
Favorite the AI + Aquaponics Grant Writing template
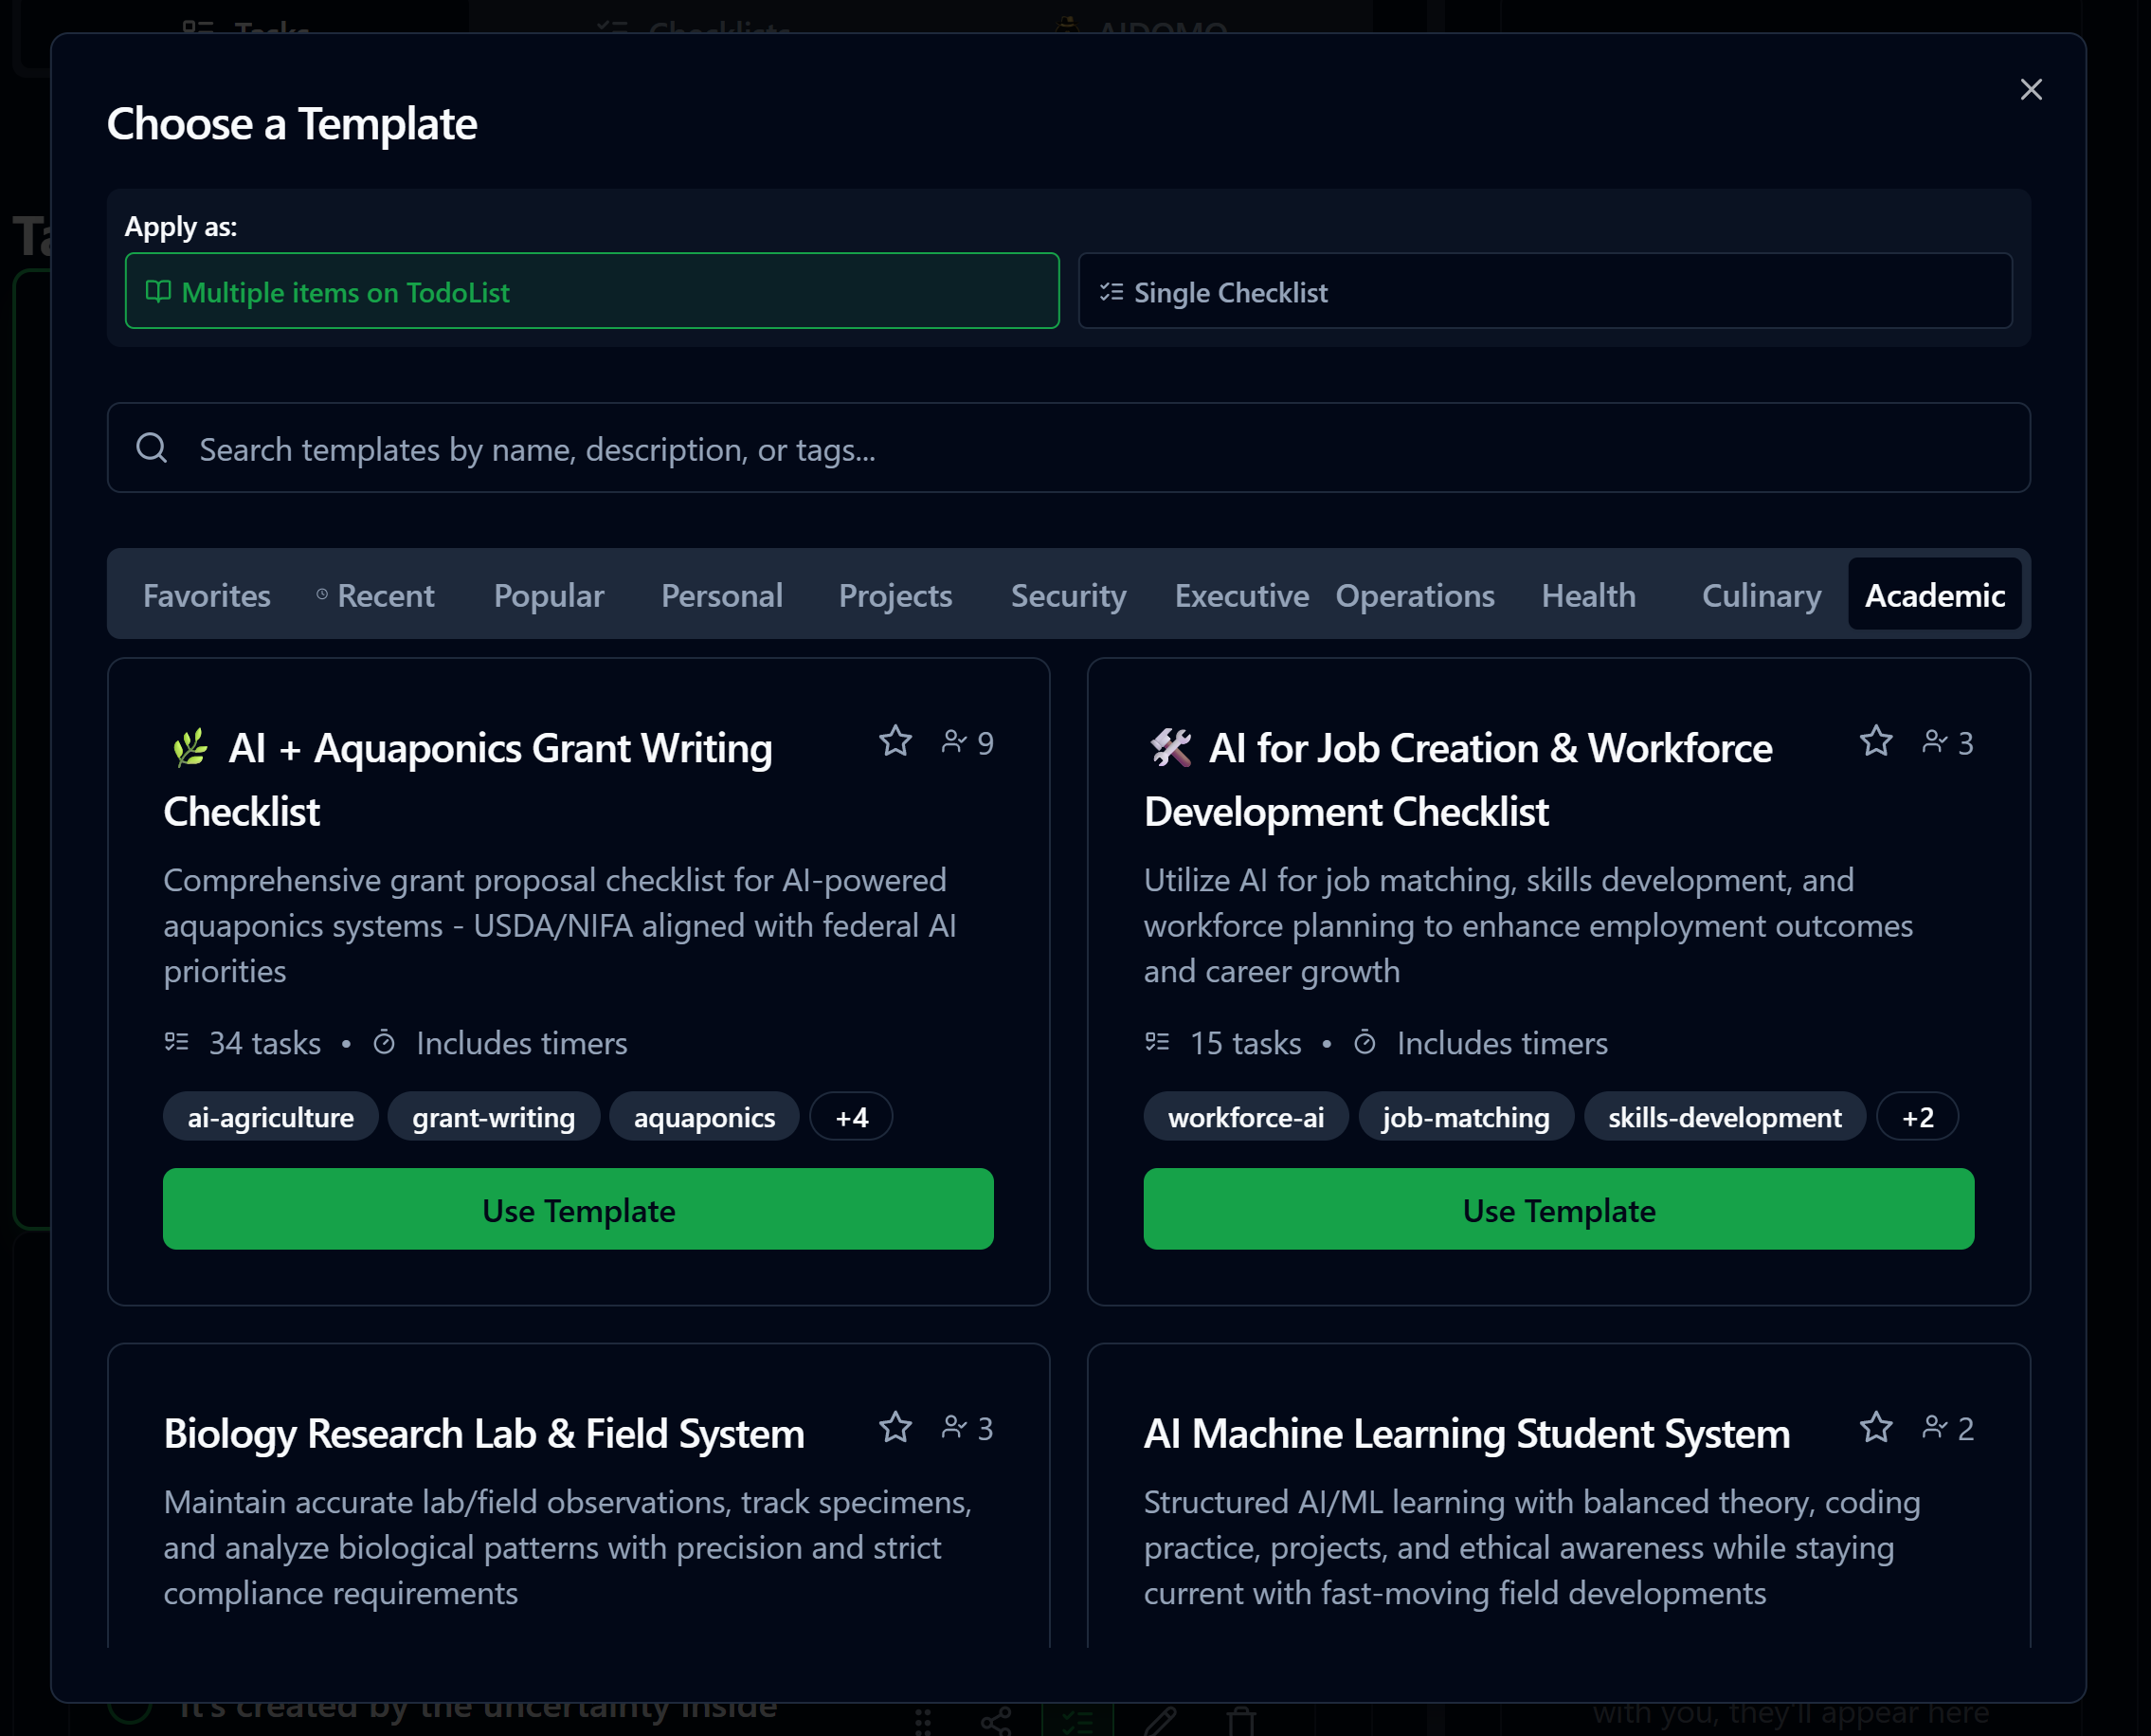pos(895,741)
